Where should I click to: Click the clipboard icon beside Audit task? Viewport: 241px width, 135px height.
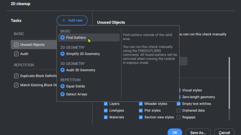tap(16, 54)
